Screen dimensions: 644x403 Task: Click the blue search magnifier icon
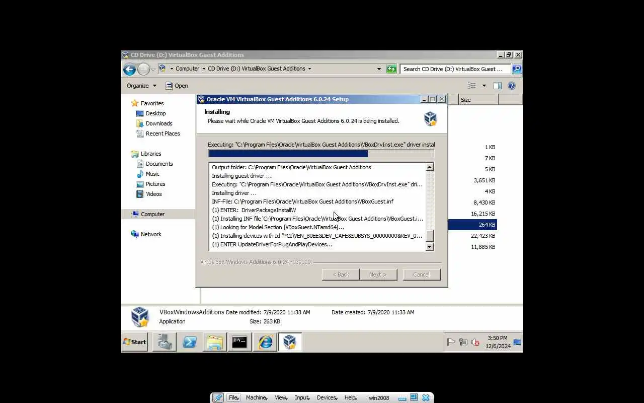[x=517, y=69]
